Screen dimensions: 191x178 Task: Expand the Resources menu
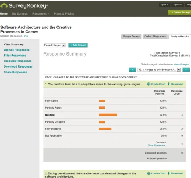coord(41,14)
